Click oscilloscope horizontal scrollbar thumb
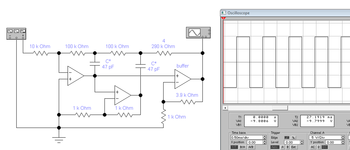 tap(280, 108)
